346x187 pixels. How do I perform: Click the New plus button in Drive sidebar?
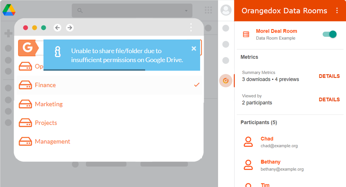pyautogui.click(x=8, y=33)
